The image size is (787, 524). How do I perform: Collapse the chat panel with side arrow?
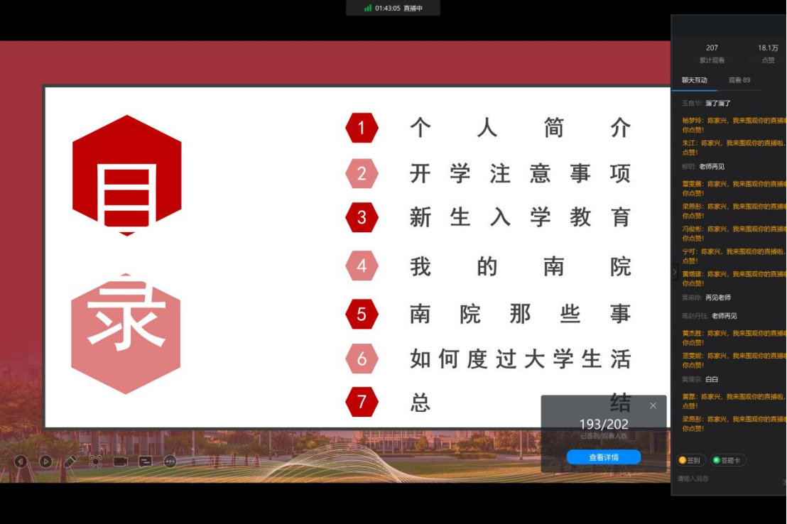click(x=675, y=272)
